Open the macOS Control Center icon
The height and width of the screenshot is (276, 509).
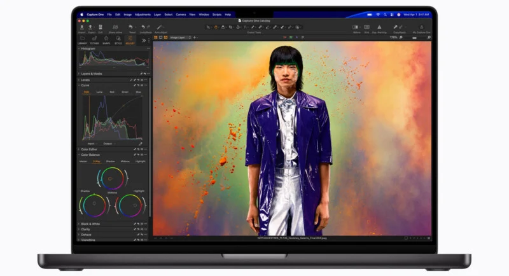tap(392, 15)
